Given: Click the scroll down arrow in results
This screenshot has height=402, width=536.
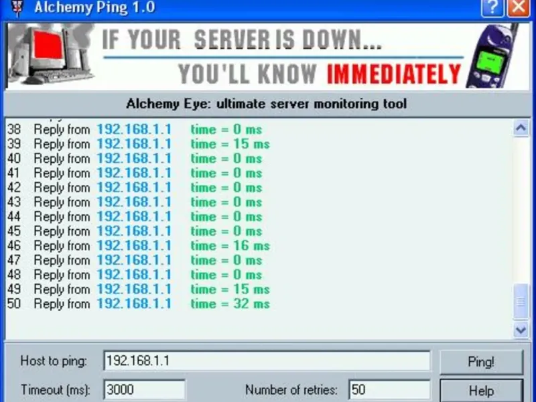Looking at the screenshot, I should point(521,330).
